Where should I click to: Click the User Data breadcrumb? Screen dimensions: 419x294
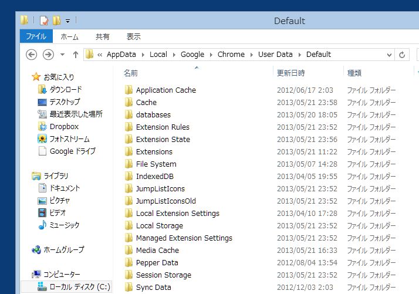pos(275,55)
